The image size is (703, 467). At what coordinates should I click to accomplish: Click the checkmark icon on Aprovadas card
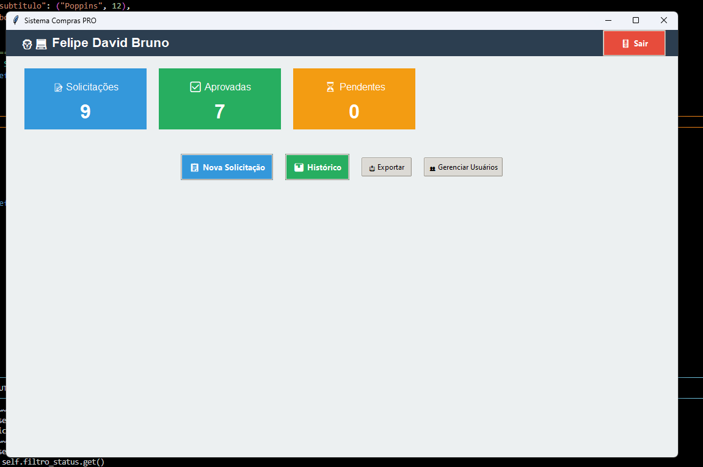click(195, 87)
